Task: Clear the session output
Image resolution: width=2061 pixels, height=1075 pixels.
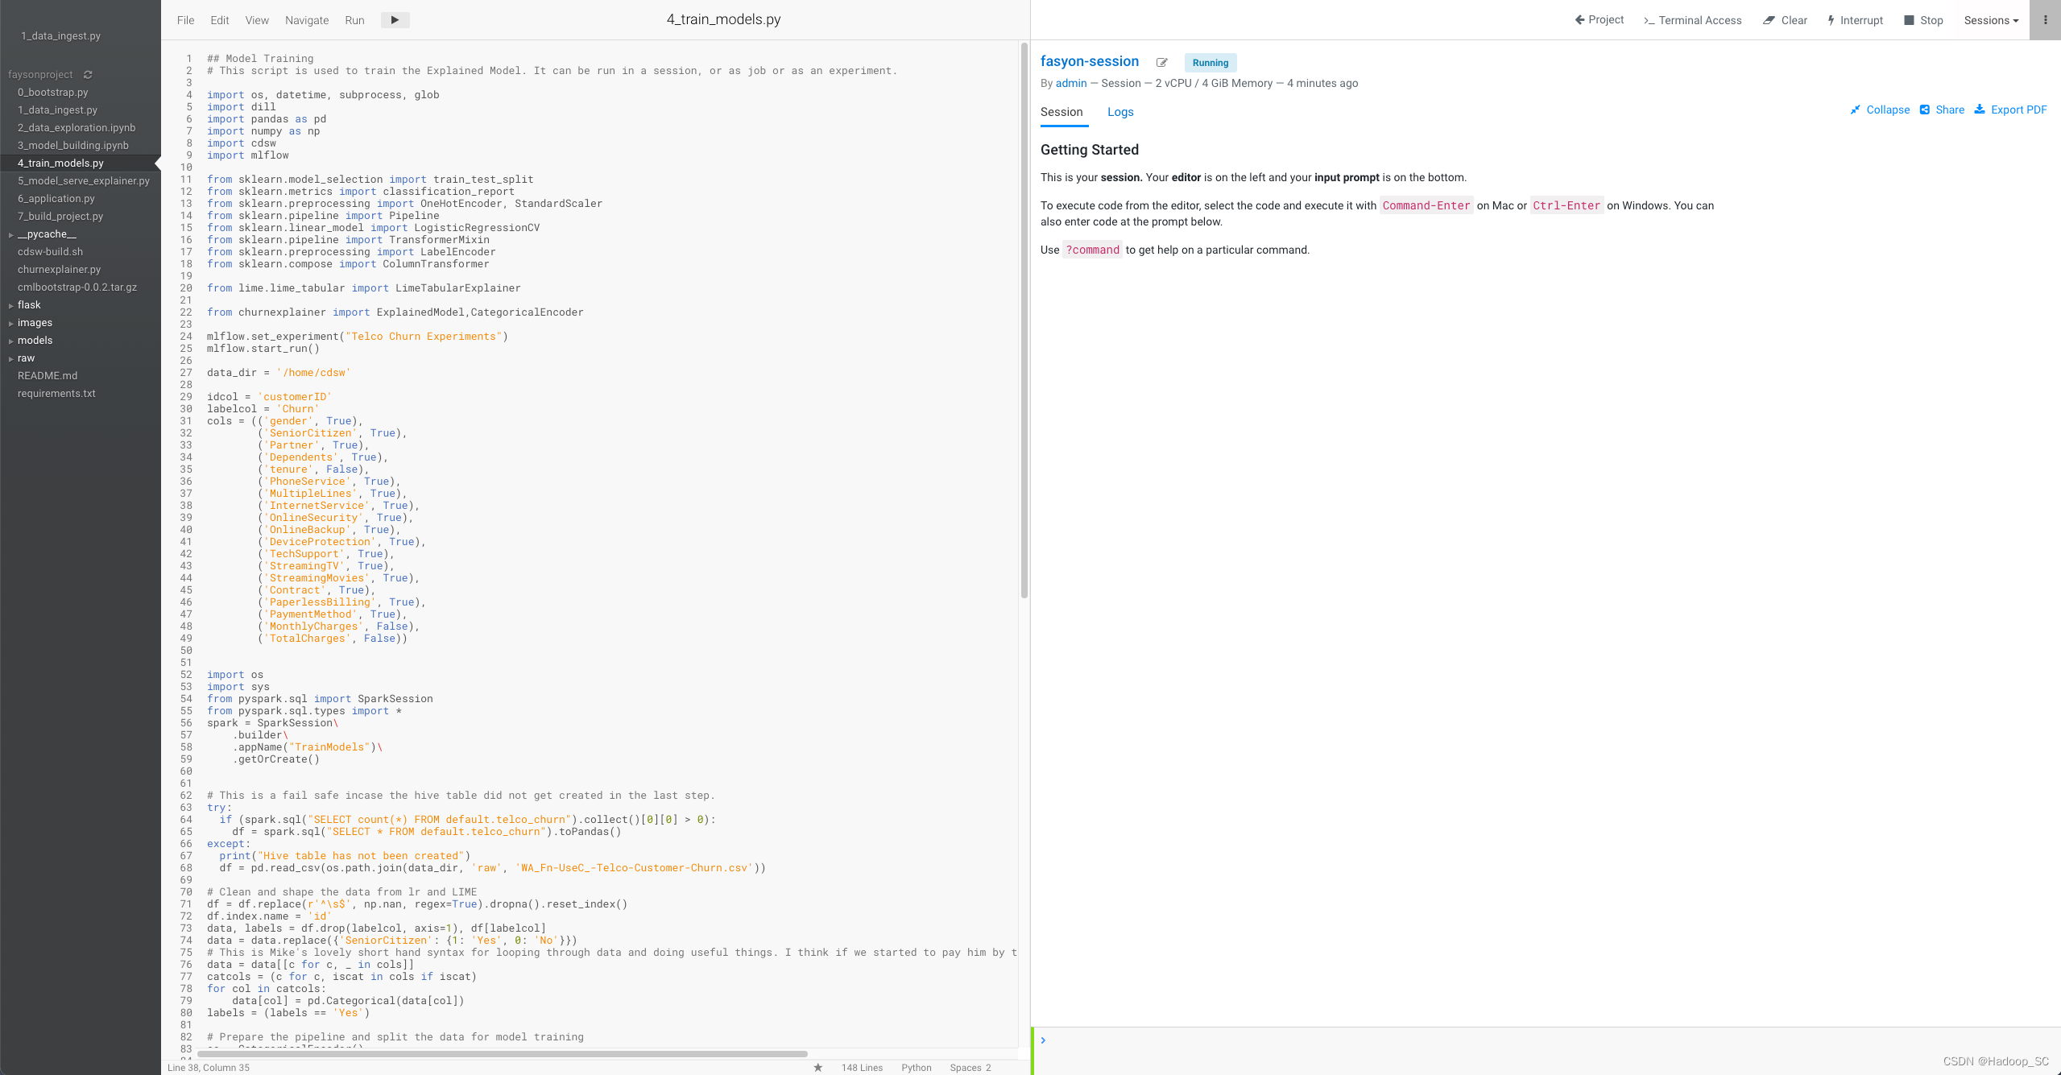Action: coord(1785,20)
